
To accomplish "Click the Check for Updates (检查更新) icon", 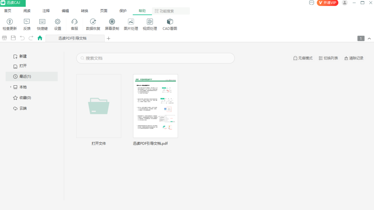I will [x=10, y=22].
